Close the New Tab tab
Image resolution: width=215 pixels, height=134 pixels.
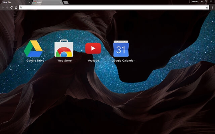coord(30,2)
